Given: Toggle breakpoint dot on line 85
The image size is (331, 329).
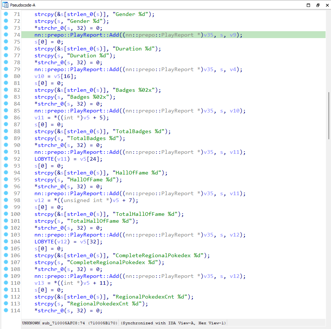Looking at the screenshot, I should click(x=6, y=111).
